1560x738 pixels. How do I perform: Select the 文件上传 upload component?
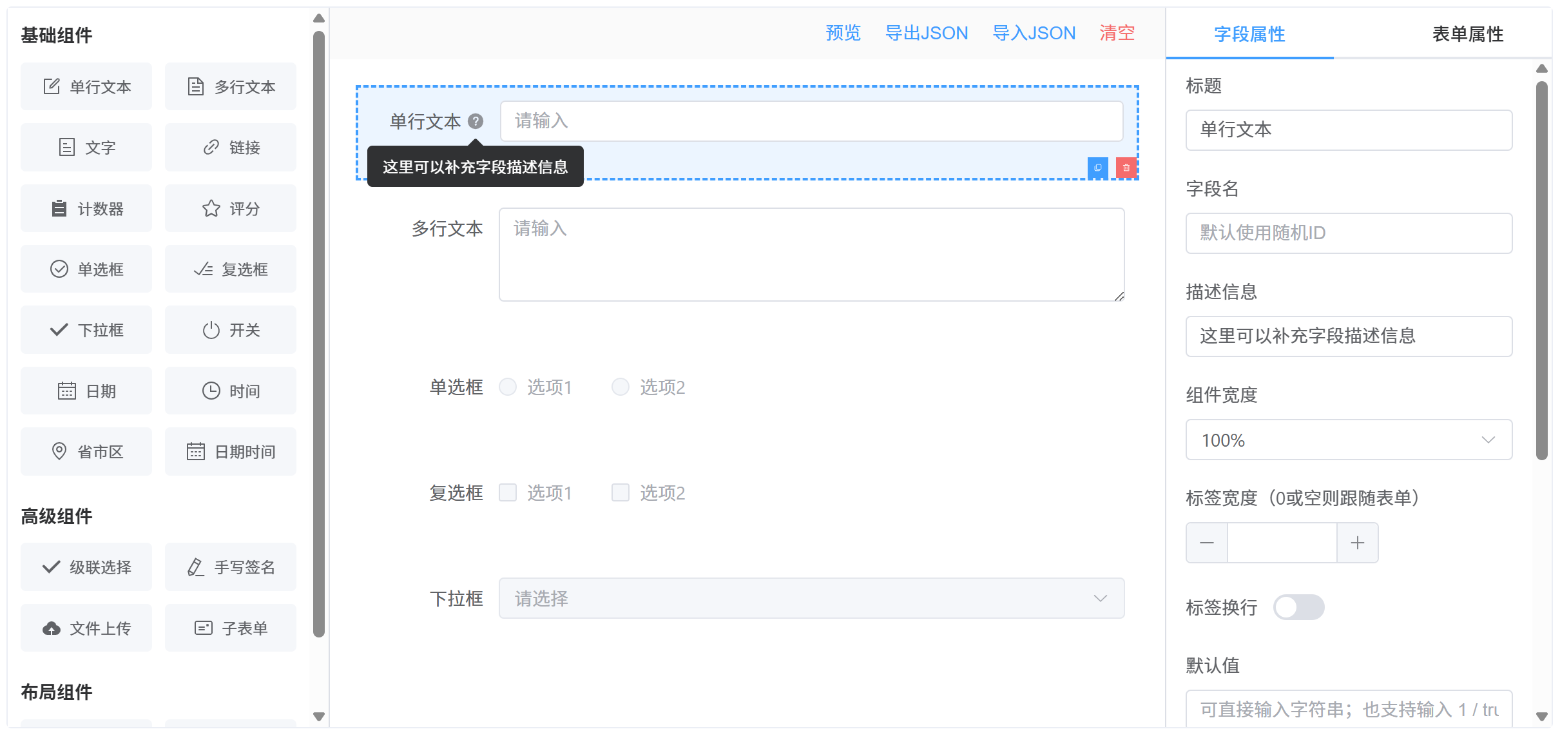point(86,628)
